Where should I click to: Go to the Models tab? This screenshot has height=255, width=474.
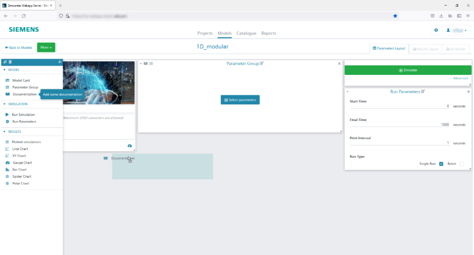click(225, 33)
